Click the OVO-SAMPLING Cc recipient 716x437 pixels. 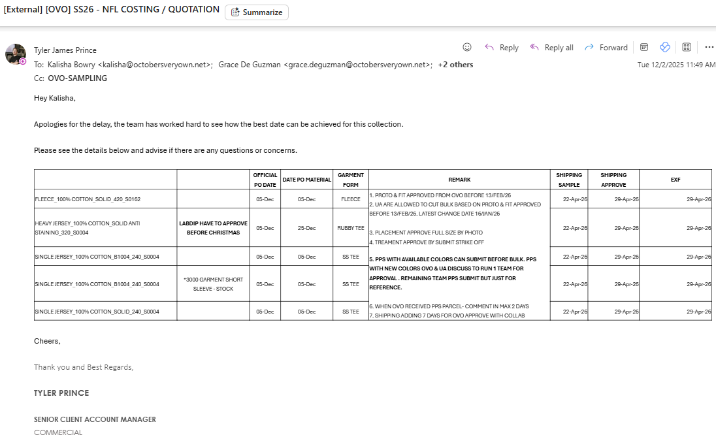coord(77,78)
